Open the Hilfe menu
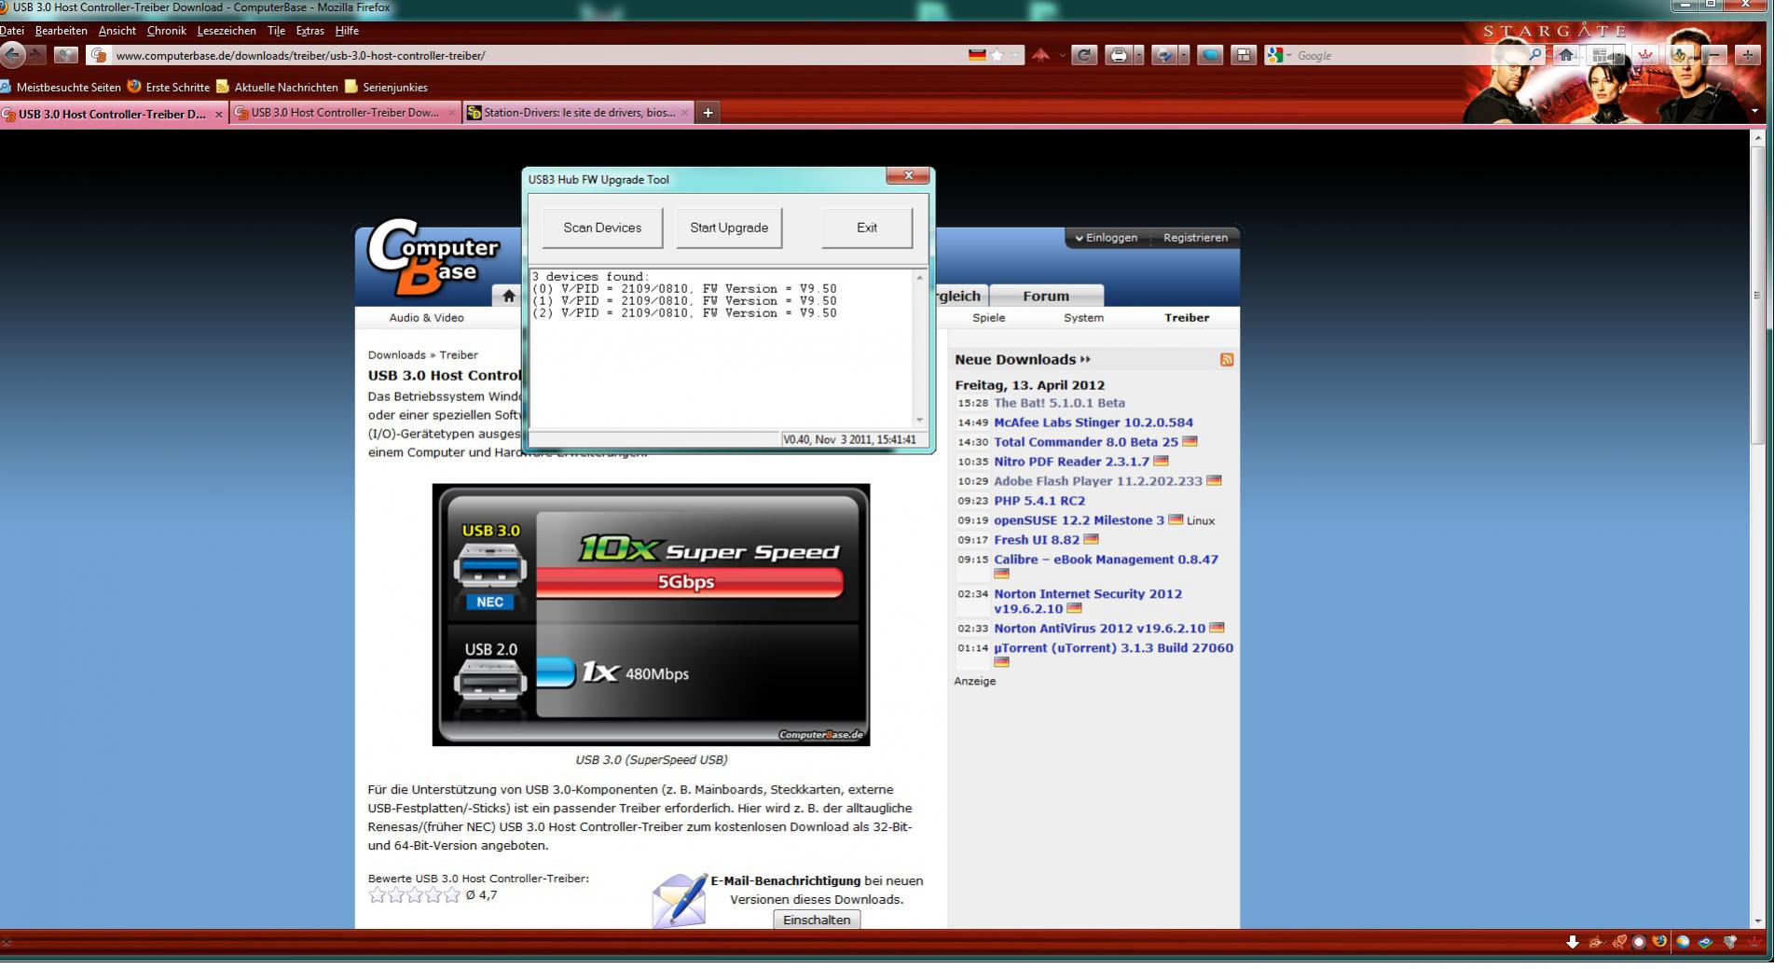The width and height of the screenshot is (1788, 969). click(x=347, y=31)
